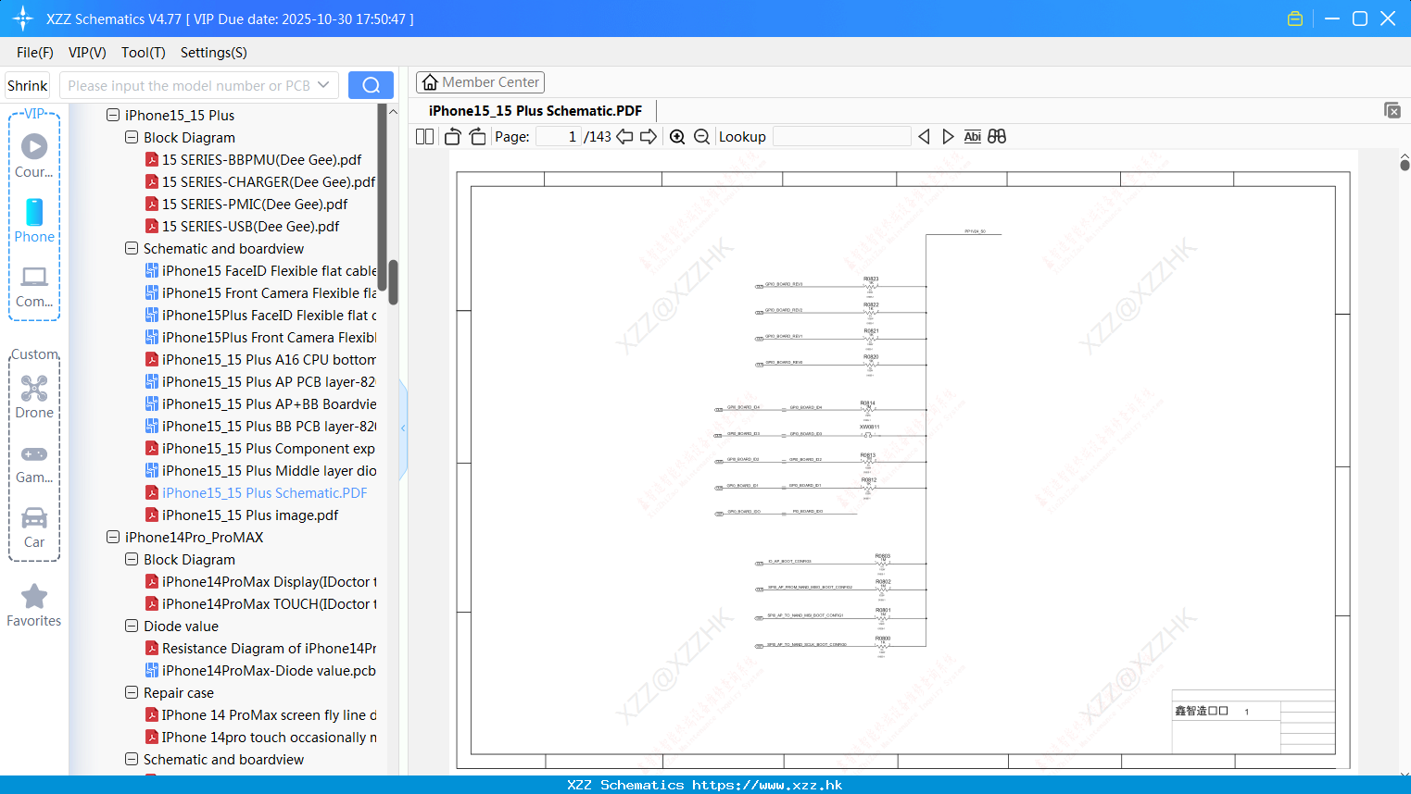Open iPhone15_15 Plus AP+BB Boardview
This screenshot has height=794, width=1411.
(x=260, y=403)
